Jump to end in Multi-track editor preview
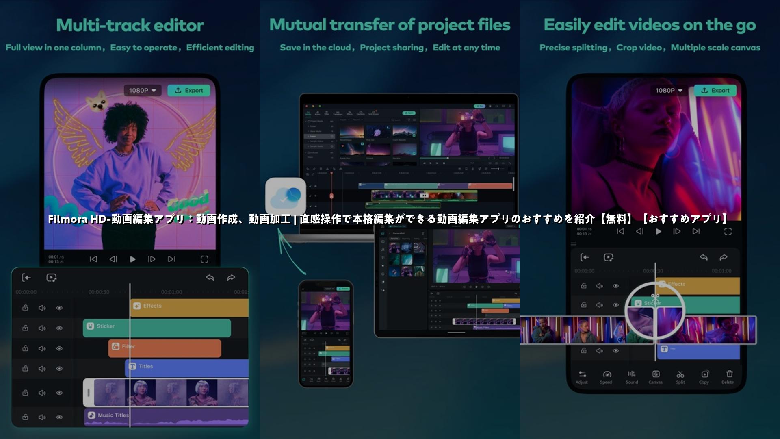The width and height of the screenshot is (780, 439). 171,259
